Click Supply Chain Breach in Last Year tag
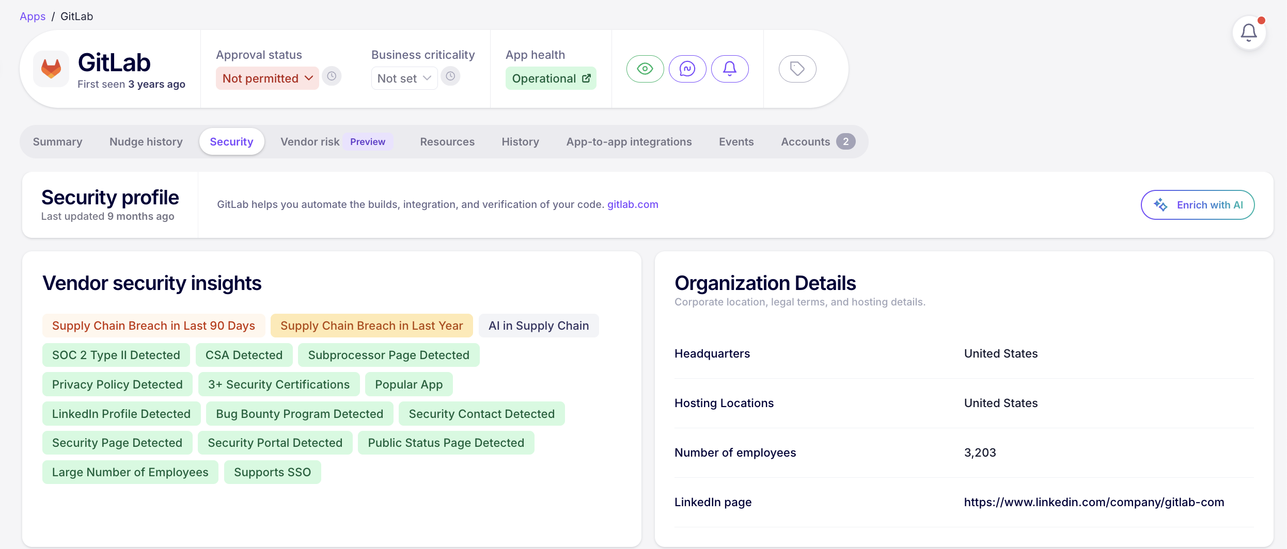This screenshot has height=549, width=1287. coord(371,326)
